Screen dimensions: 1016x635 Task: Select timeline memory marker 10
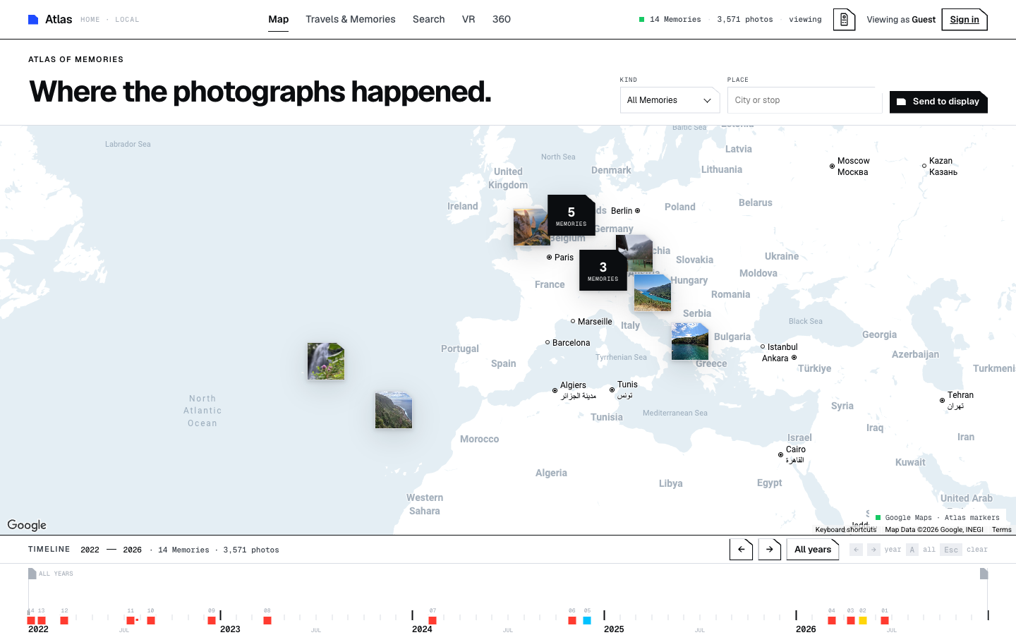pos(151,620)
